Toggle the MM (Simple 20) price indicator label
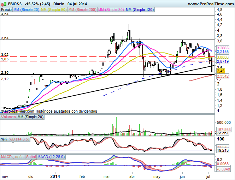 point(26,10)
